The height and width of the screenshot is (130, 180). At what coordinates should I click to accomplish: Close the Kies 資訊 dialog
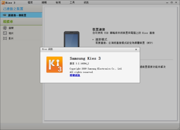(136, 49)
